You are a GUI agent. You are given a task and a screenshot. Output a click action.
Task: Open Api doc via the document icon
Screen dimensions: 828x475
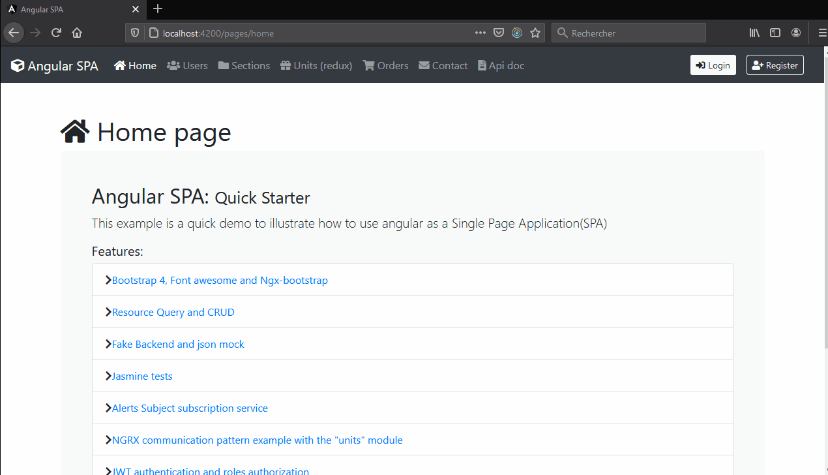[x=482, y=65]
